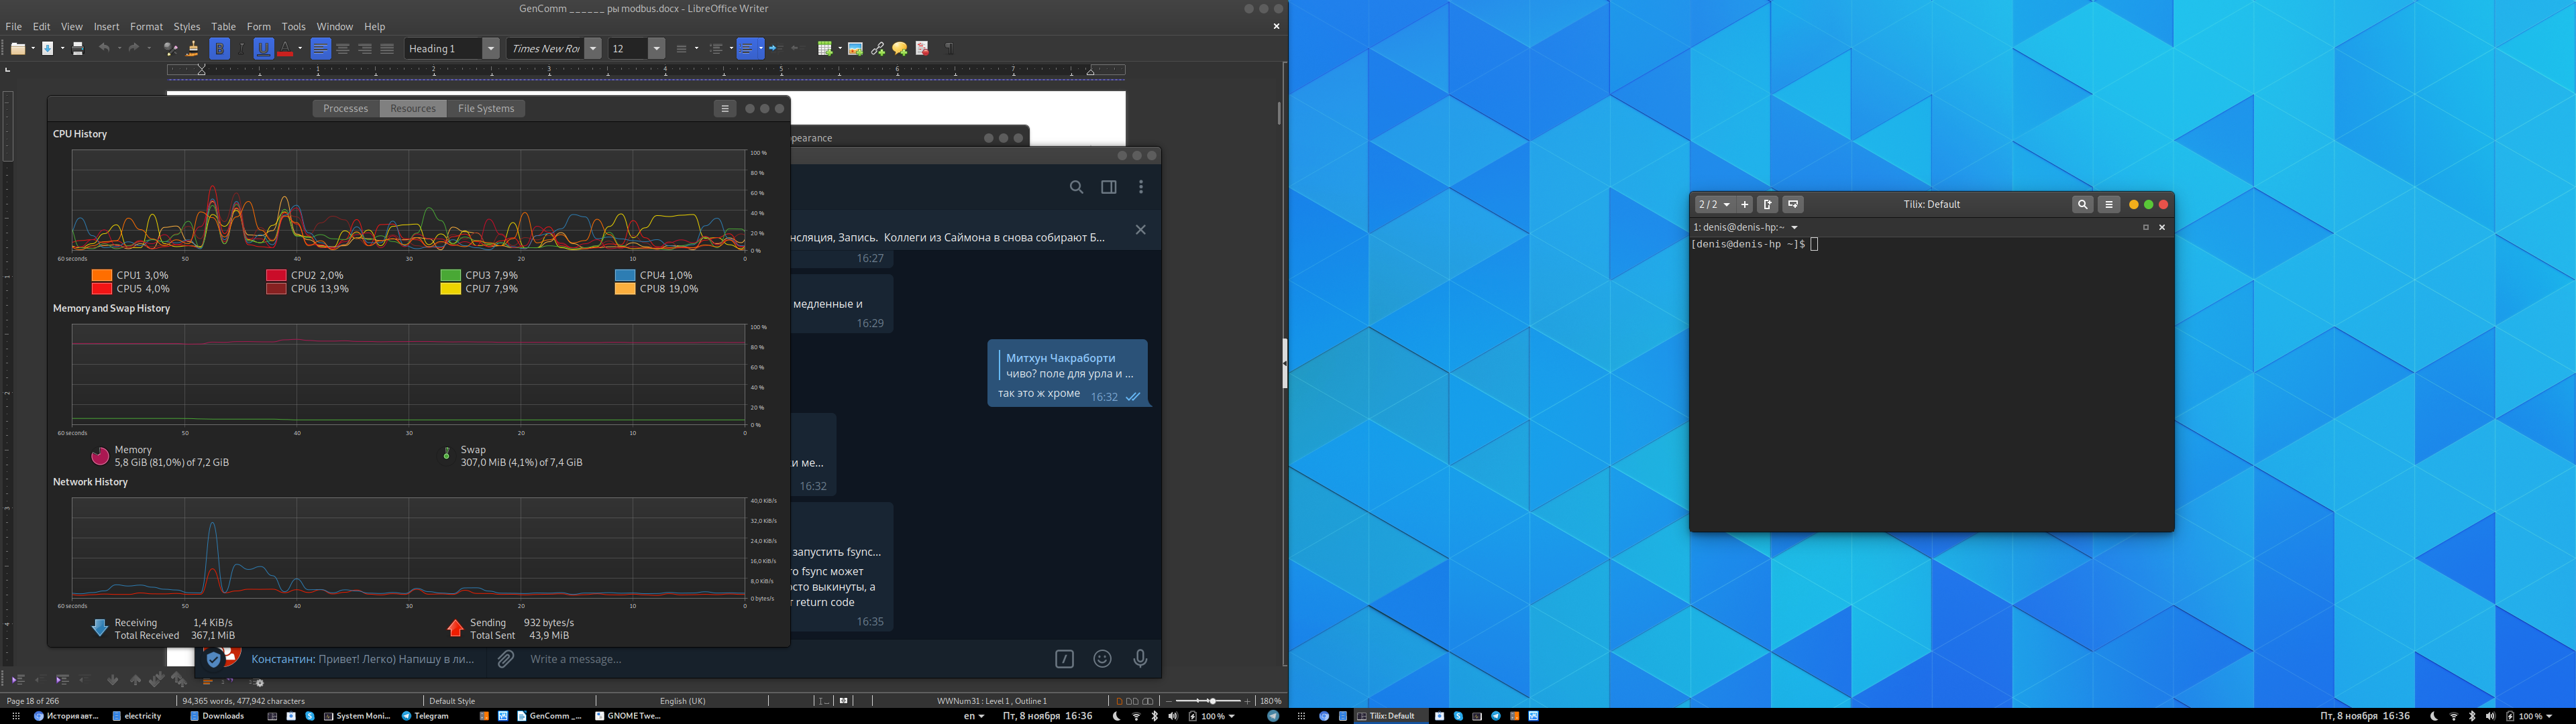Click the Undo arrow in Writer toolbar
The width and height of the screenshot is (2576, 724).
click(x=103, y=48)
